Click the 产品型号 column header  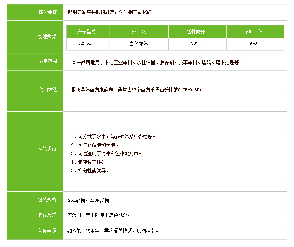click(x=88, y=32)
